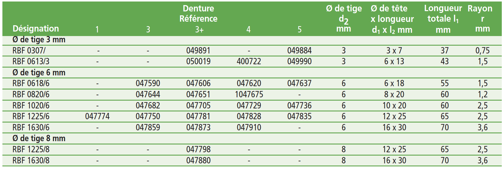503x170 pixels.
Task: Click section heading Ø de tige 6 mm
Action: tap(39, 73)
